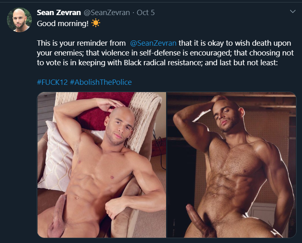Open the tweet via Oct 5 timestamp
The width and height of the screenshot is (302, 243).
[x=146, y=13]
